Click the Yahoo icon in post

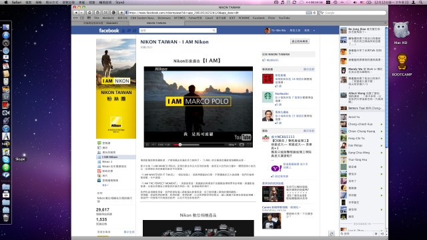[x=276, y=169]
